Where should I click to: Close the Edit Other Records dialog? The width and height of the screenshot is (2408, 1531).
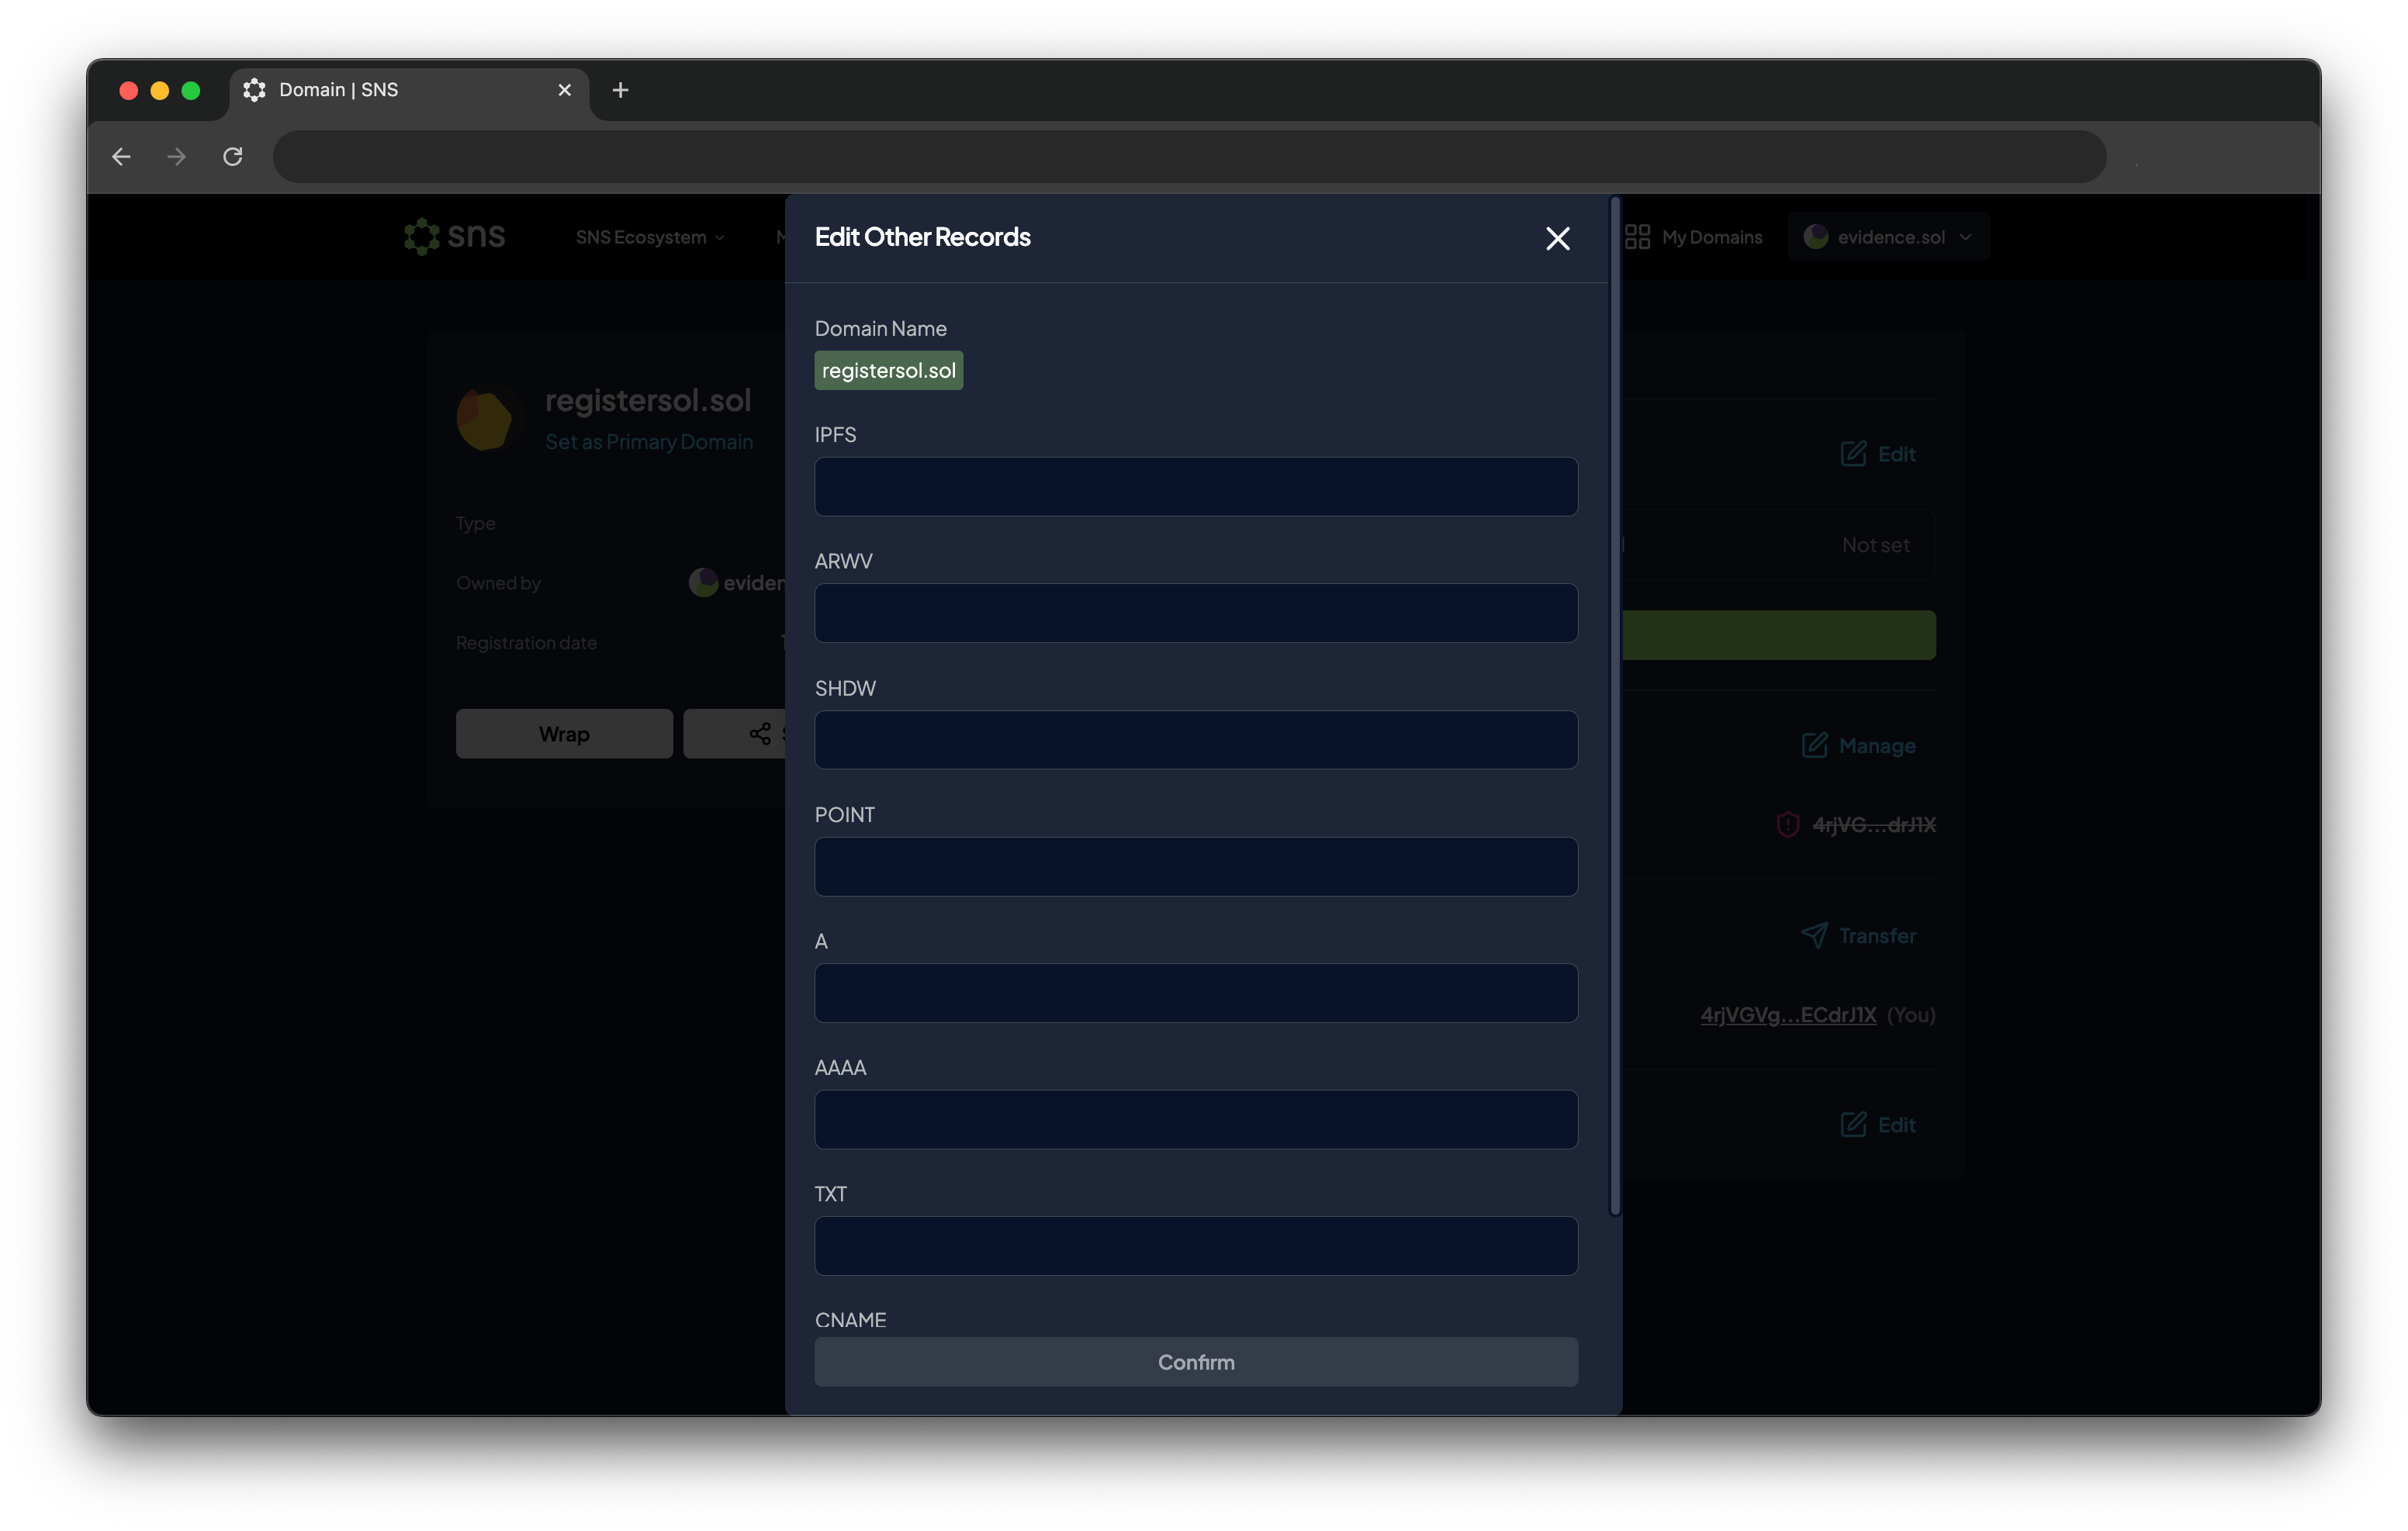(x=1557, y=238)
